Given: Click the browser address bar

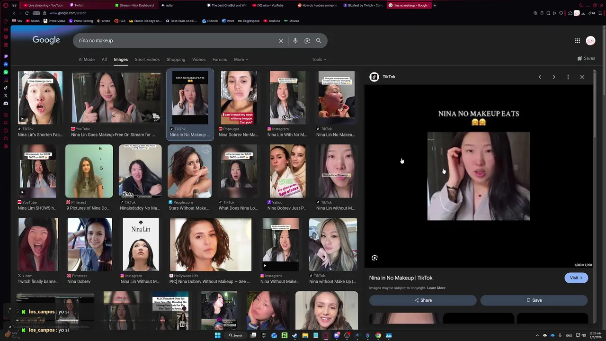Looking at the screenshot, I should [284, 13].
